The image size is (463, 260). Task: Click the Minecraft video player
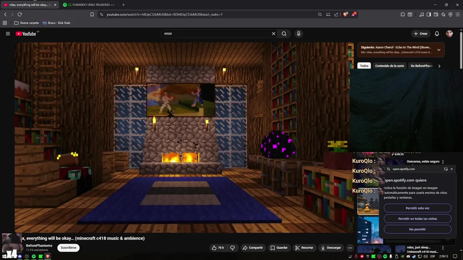(x=184, y=138)
